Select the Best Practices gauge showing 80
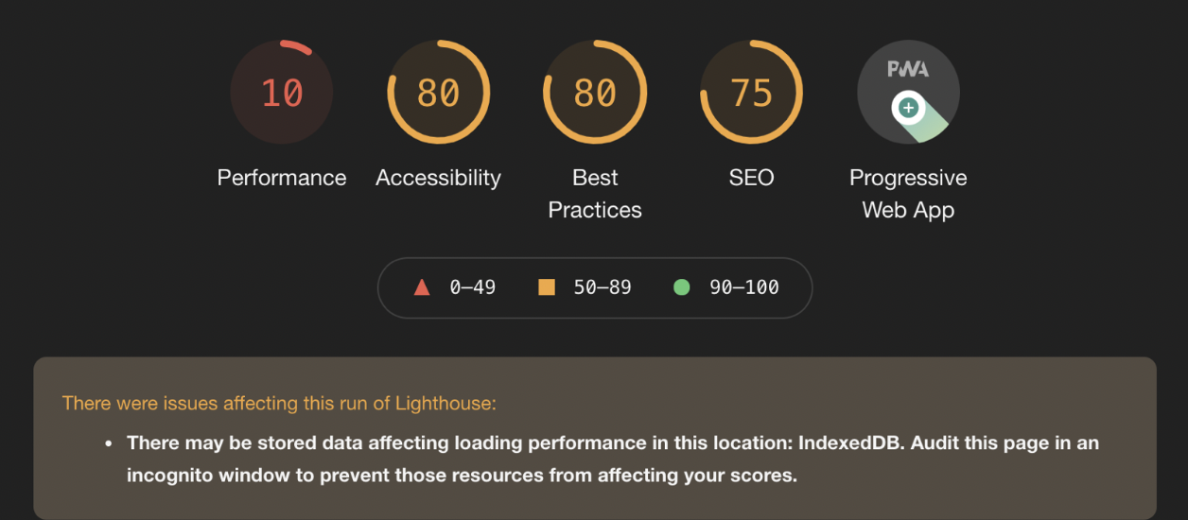 click(x=595, y=93)
